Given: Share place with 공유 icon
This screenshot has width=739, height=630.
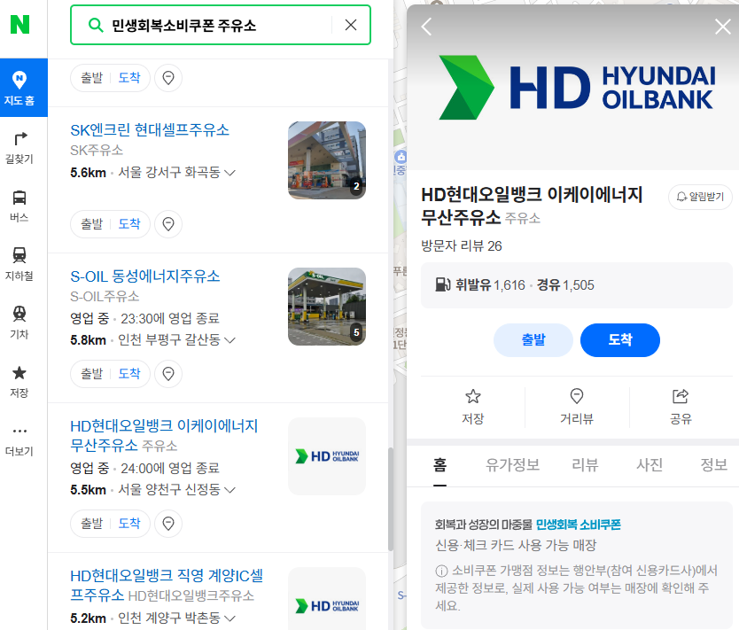Looking at the screenshot, I should [x=681, y=407].
